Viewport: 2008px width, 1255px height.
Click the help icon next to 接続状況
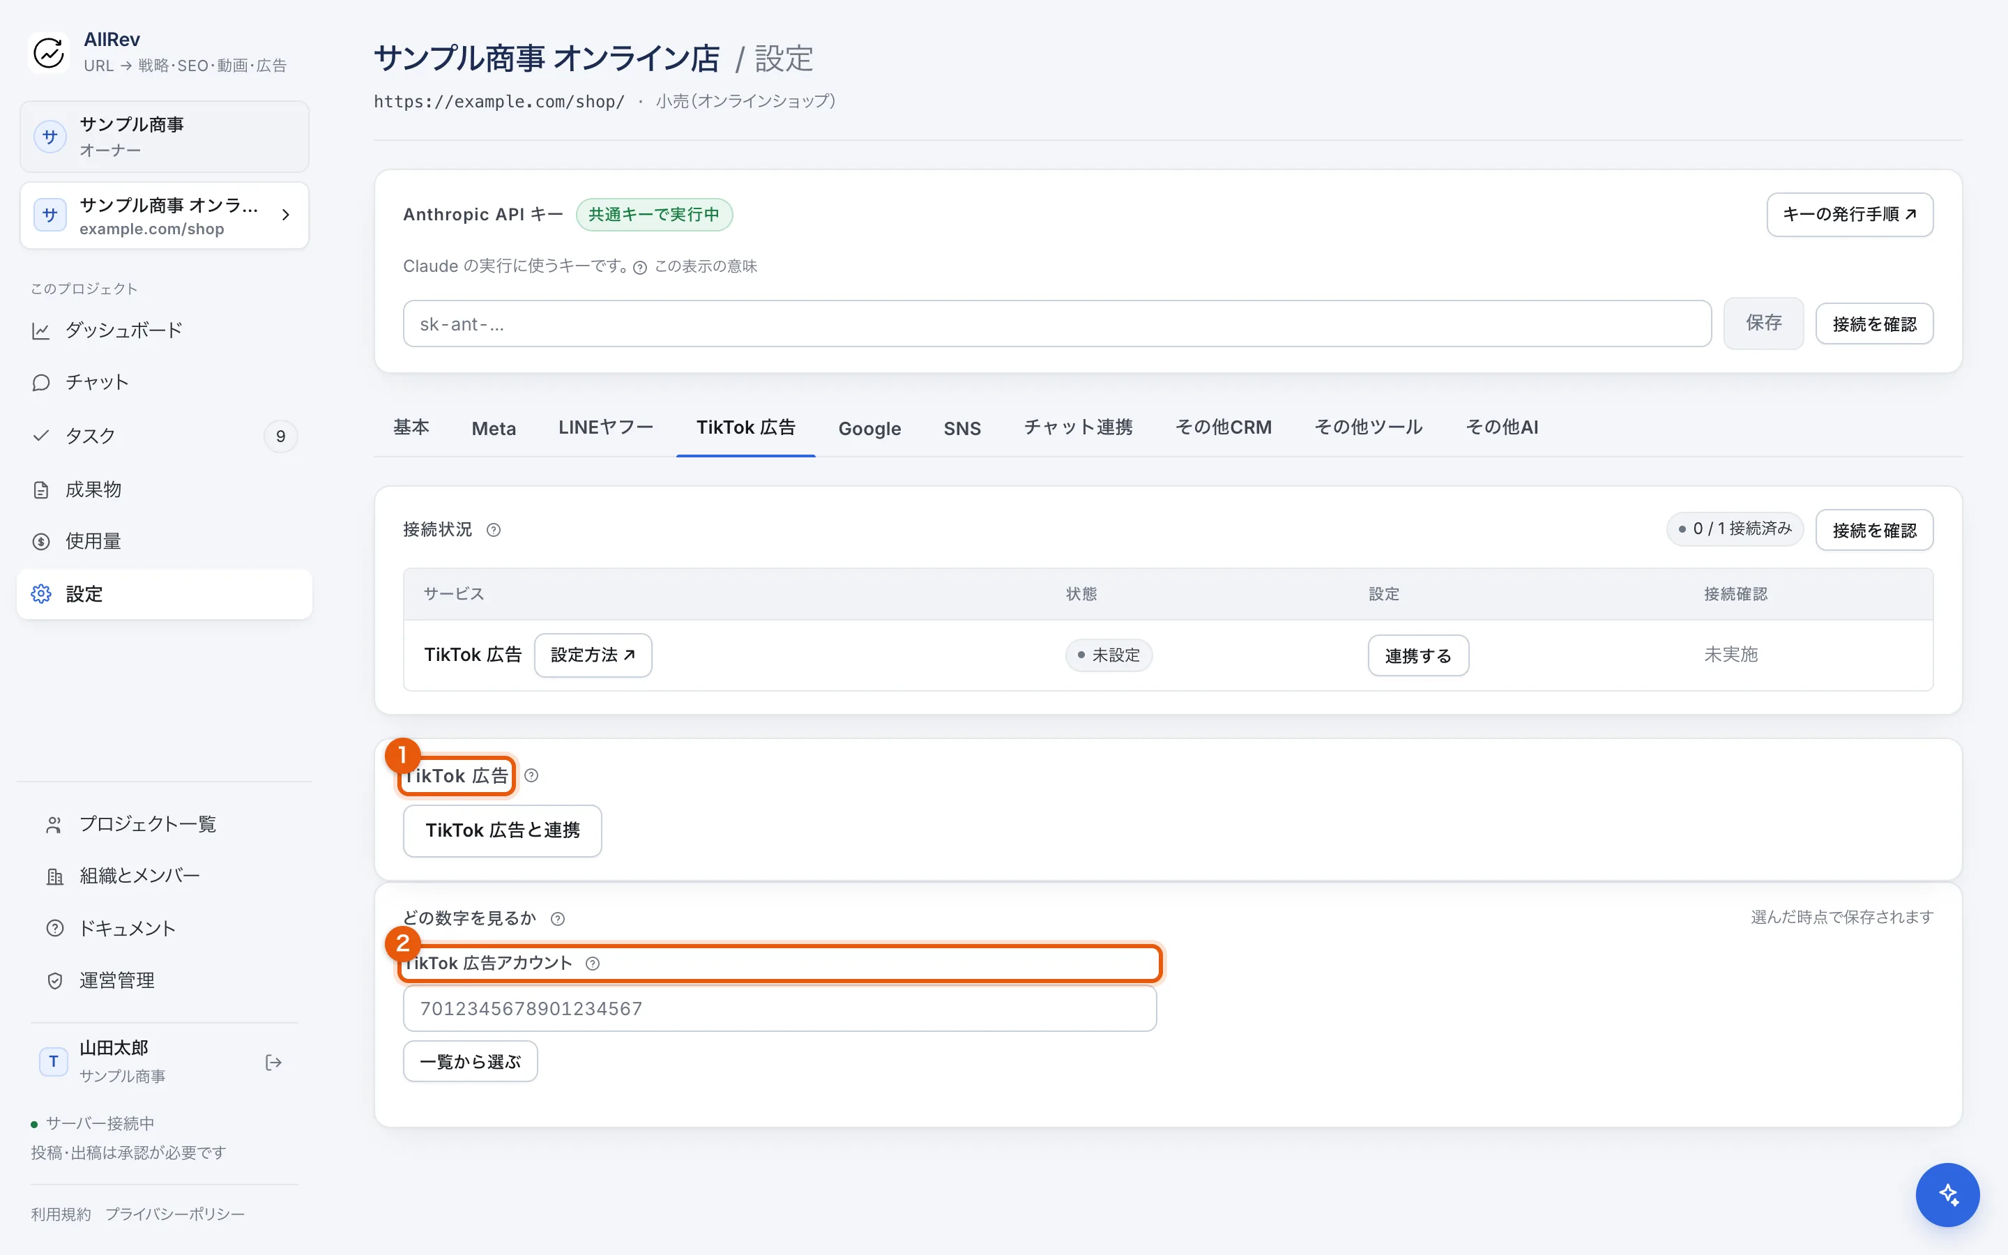[x=494, y=531]
